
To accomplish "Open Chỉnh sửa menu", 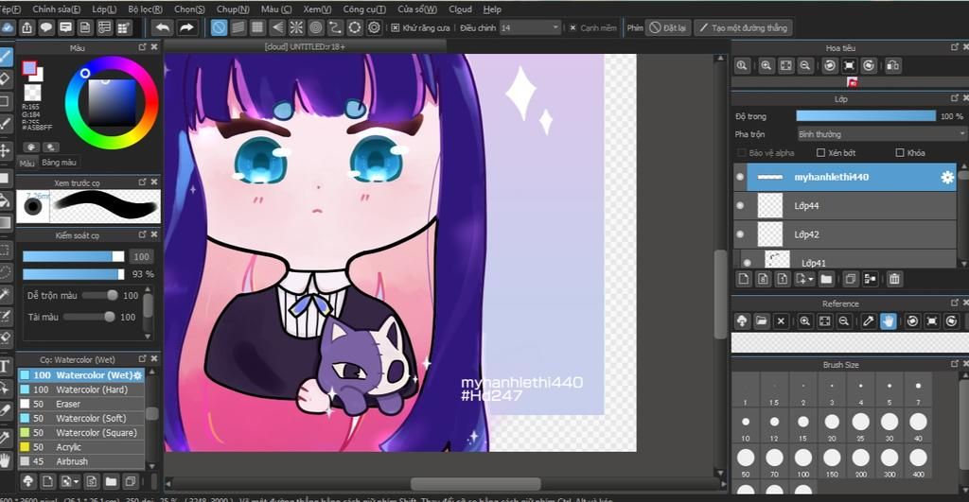I will pyautogui.click(x=56, y=9).
